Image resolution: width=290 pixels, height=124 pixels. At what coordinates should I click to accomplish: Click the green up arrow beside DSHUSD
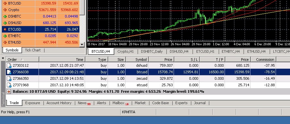tap(5, 23)
